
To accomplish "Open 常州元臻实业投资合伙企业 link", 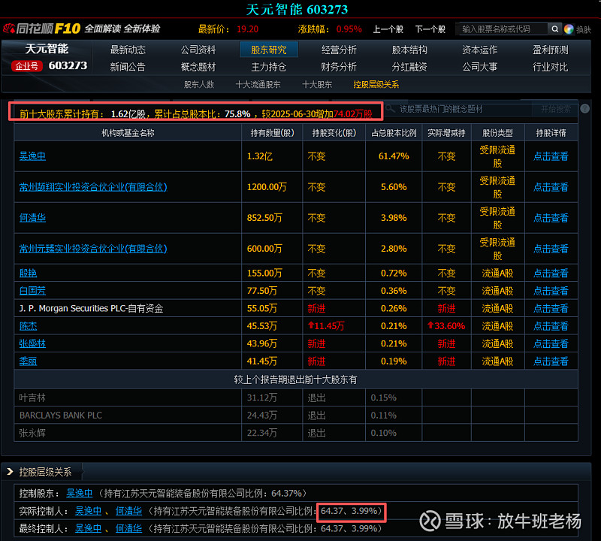I will [93, 249].
